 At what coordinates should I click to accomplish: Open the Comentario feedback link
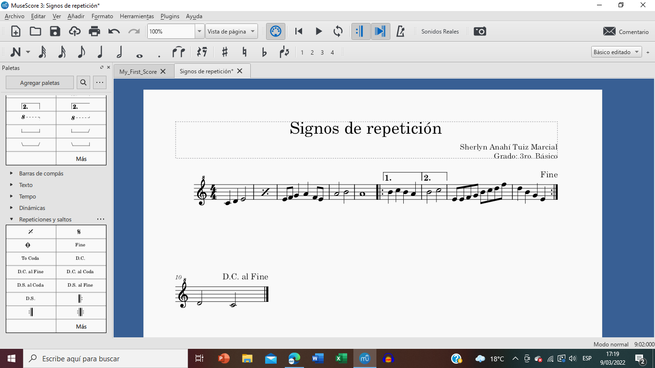pos(626,32)
